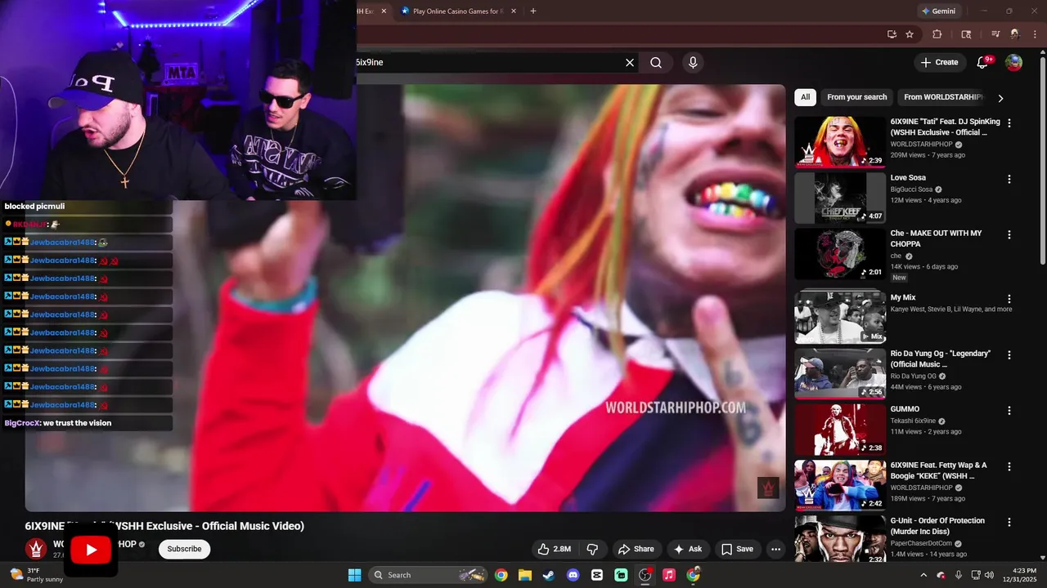Open G-Unit Order Of Protection title

[938, 527]
